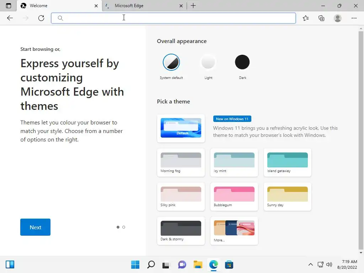Choose the Morning fog theme

(x=181, y=162)
